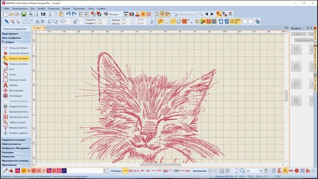Click the color picker eyedropper icon
Image resolution: width=318 pixels, height=179 pixels.
pos(5,171)
